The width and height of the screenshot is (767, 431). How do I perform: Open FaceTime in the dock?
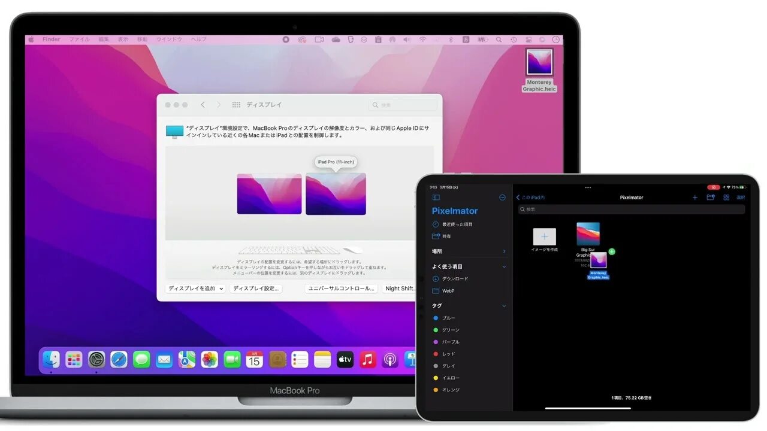[x=232, y=359]
